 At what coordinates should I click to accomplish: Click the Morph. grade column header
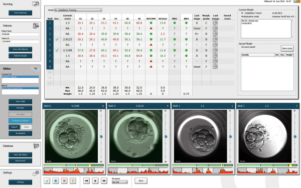click(x=206, y=17)
